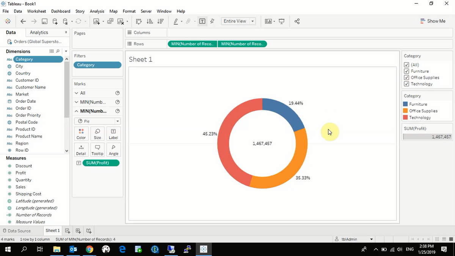Viewport: 455px width, 256px height.
Task: Click the Duplicate Sheet icon
Action: (110, 21)
